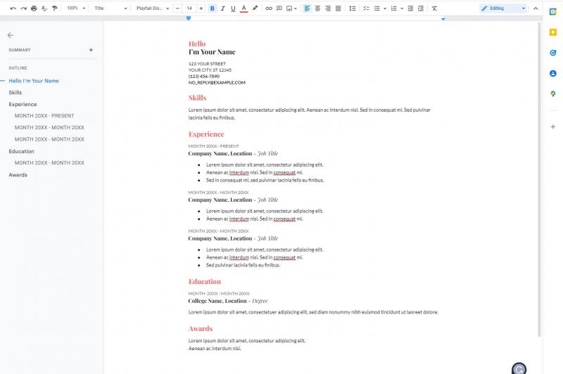Justify text alignment
563x374 pixels.
339,8
